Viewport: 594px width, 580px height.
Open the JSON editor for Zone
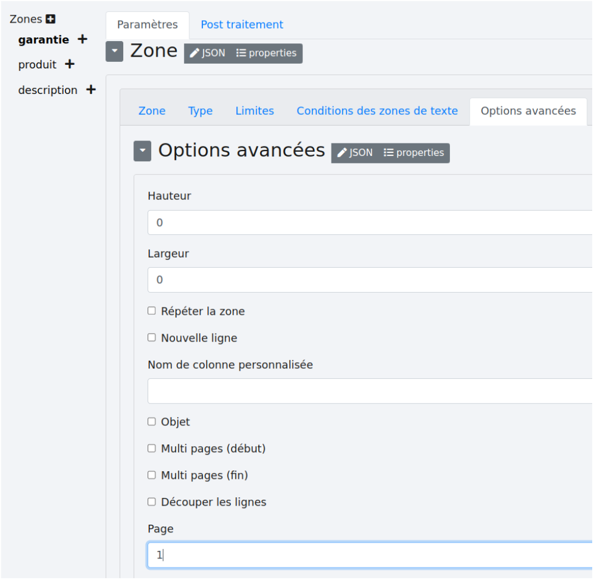tap(208, 53)
